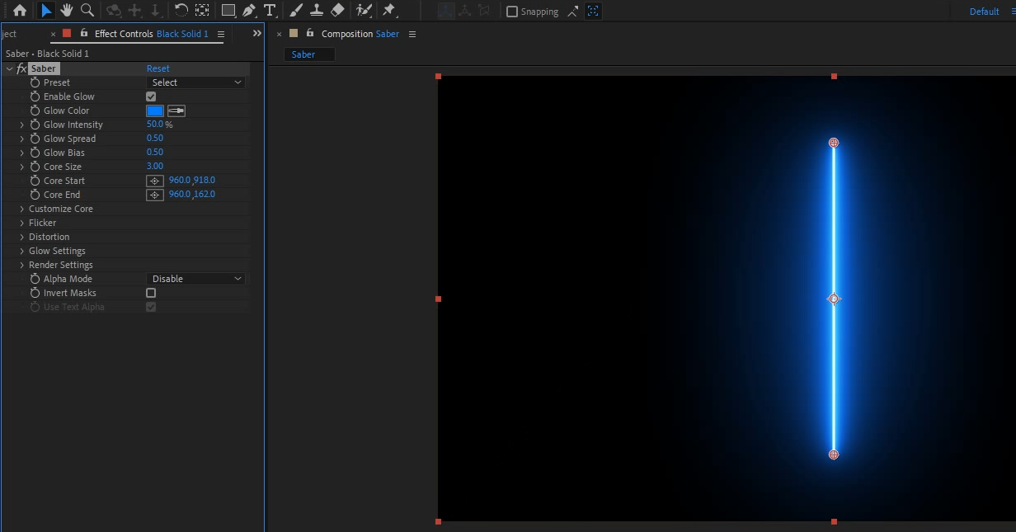1016x532 pixels.
Task: Click the Core Size value 3.00
Action: click(x=155, y=167)
